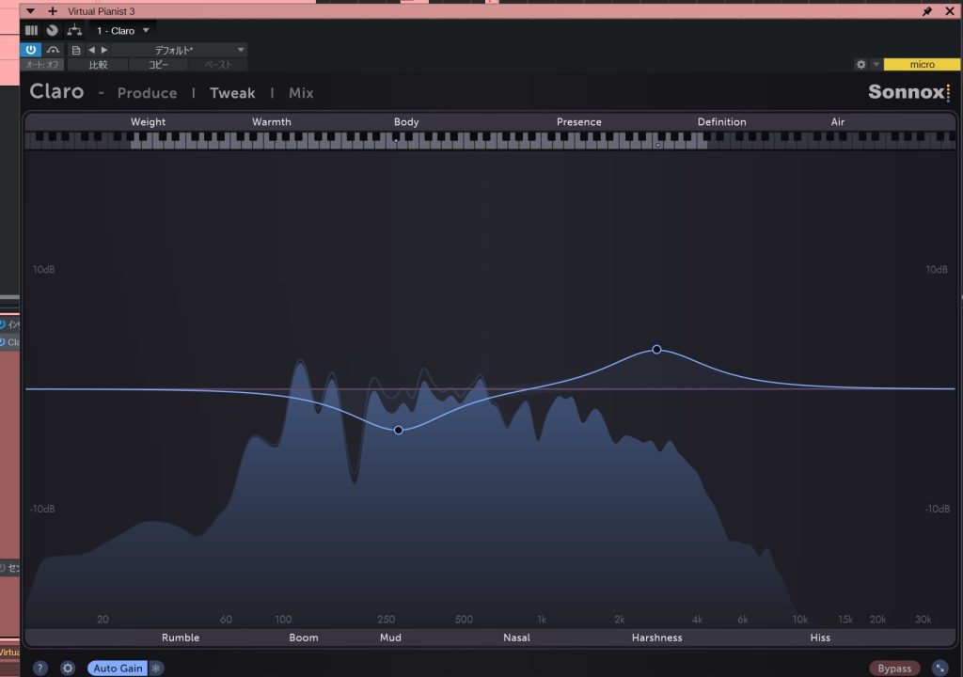This screenshot has width=963, height=677.
Task: Open the dropdown arrow next to micro
Action: coord(876,65)
